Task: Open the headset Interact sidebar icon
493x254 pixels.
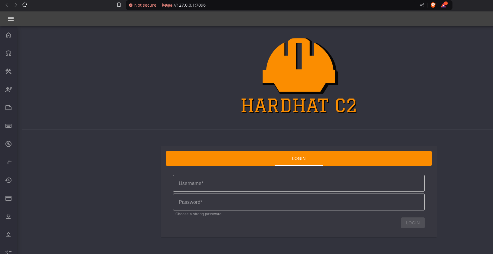Action: [8, 53]
